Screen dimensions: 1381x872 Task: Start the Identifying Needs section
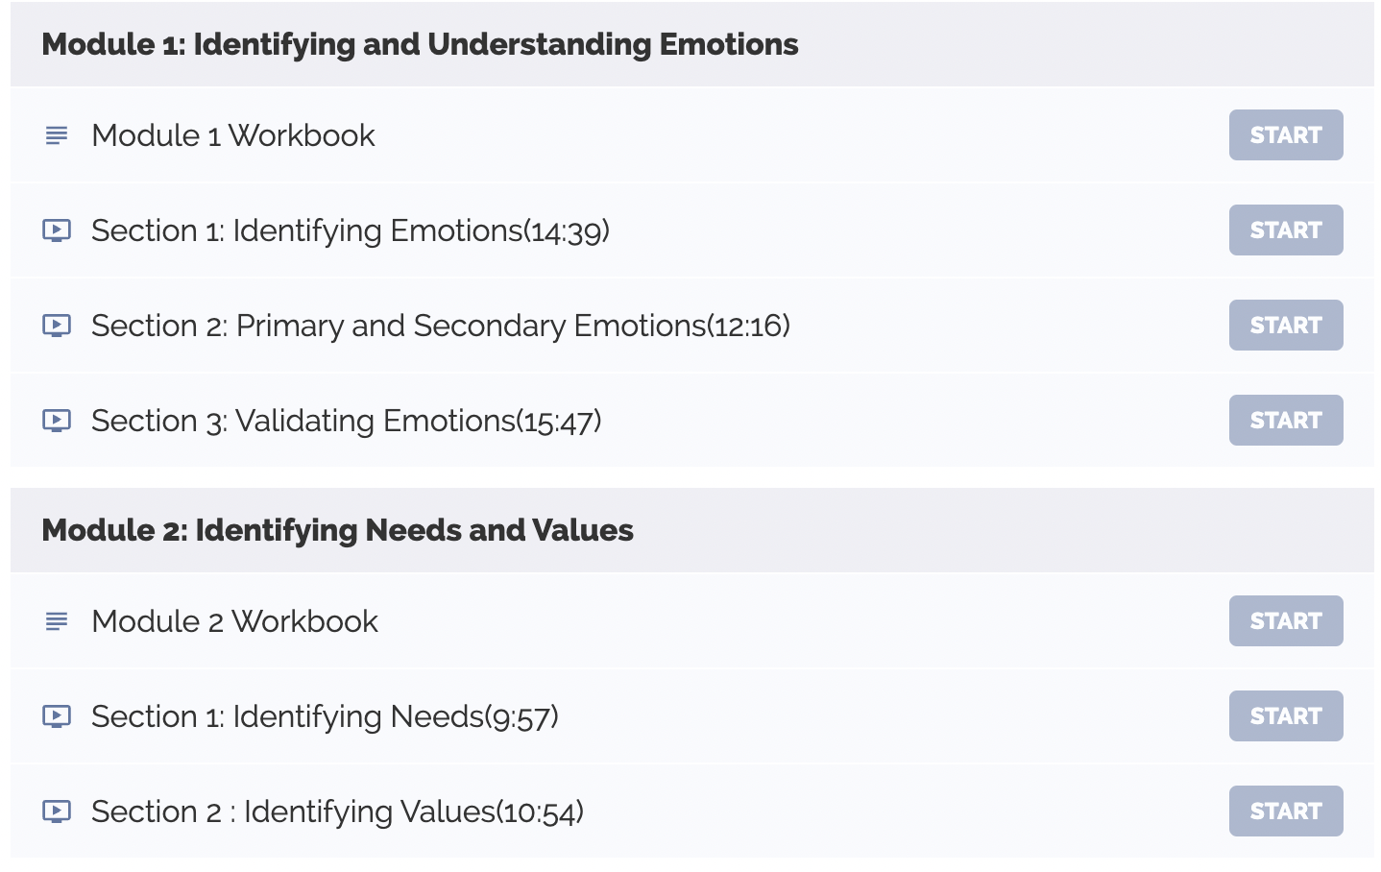coord(1286,716)
